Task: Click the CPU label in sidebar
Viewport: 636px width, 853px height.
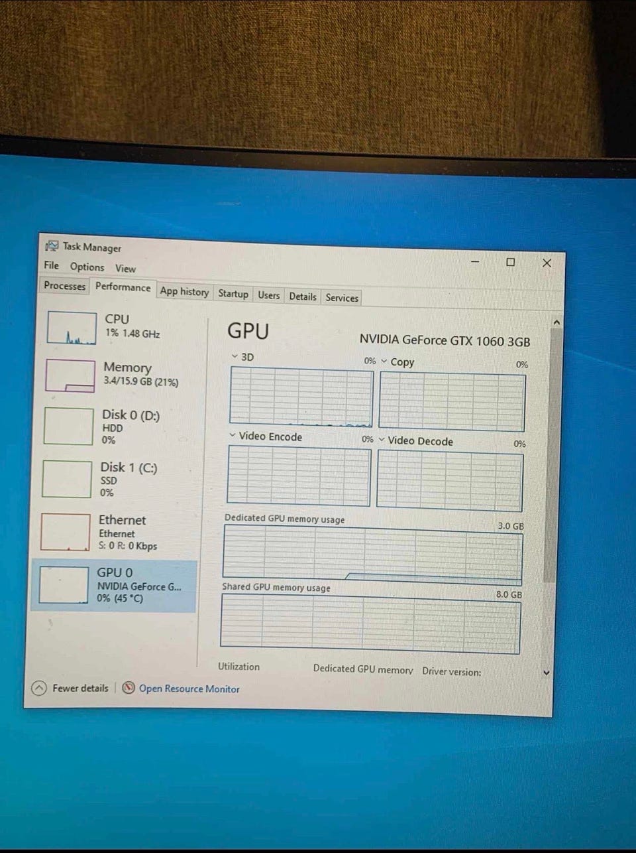Action: tap(117, 319)
